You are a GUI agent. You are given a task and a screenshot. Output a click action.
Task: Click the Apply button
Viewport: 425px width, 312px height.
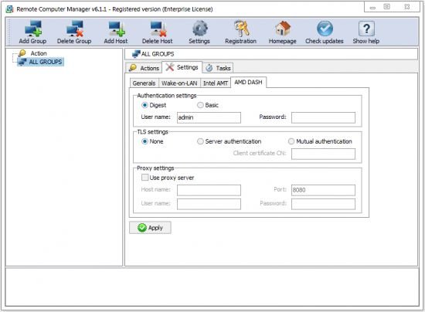(150, 228)
